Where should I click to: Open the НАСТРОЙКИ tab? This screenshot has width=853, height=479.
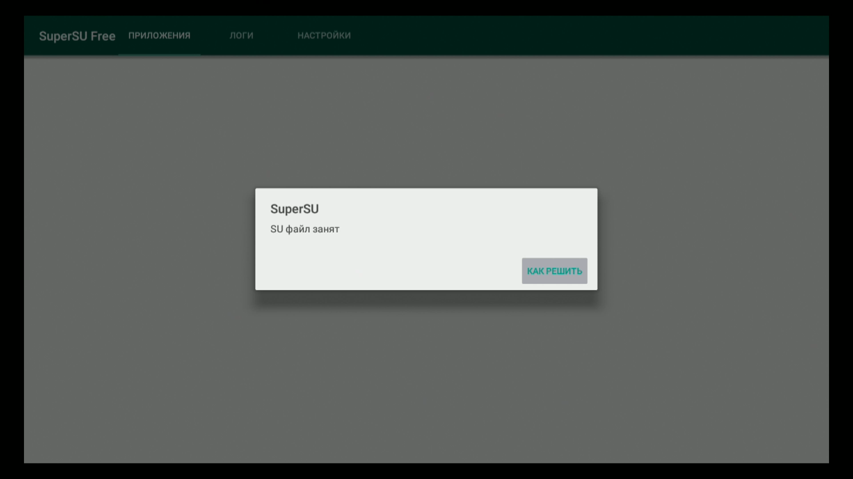click(x=324, y=35)
